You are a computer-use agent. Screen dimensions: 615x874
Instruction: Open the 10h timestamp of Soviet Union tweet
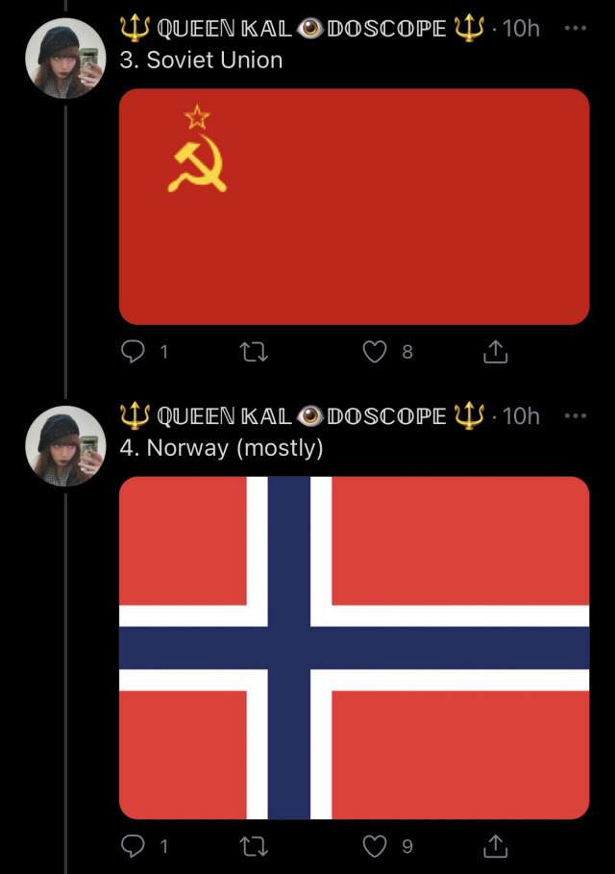521,29
